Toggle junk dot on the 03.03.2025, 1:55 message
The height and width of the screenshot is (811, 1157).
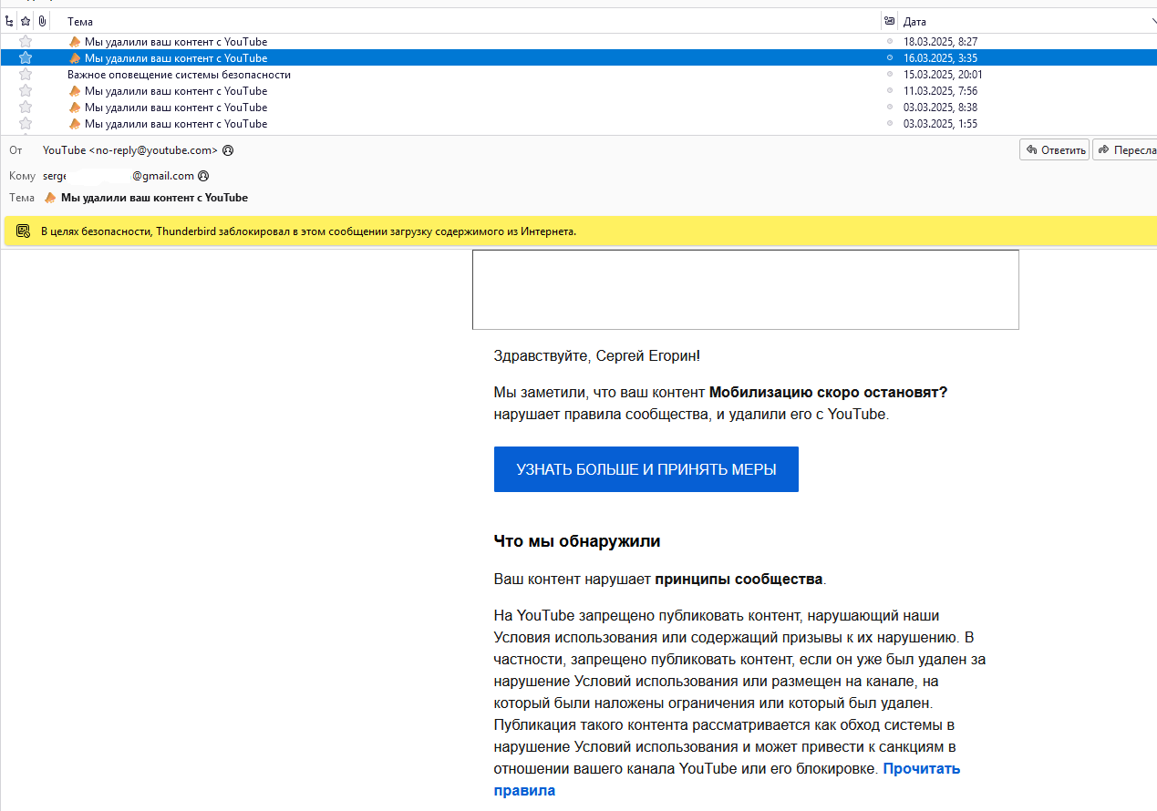(x=890, y=123)
